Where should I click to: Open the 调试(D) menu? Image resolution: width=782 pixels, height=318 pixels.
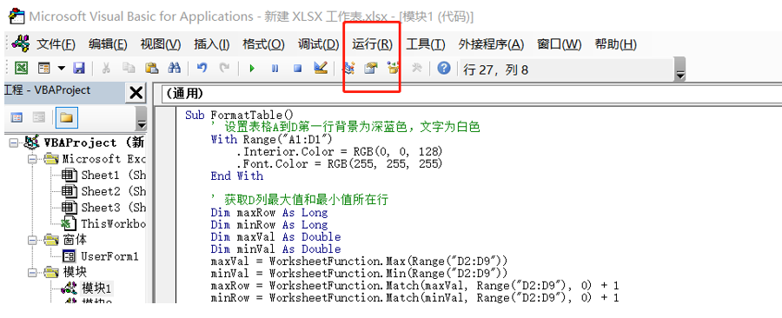(318, 44)
